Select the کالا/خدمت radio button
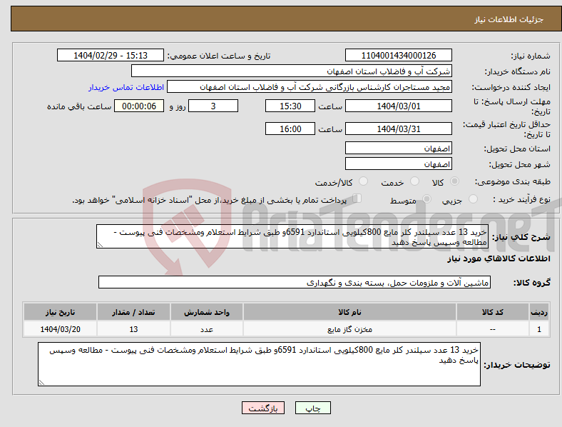 click(363, 181)
